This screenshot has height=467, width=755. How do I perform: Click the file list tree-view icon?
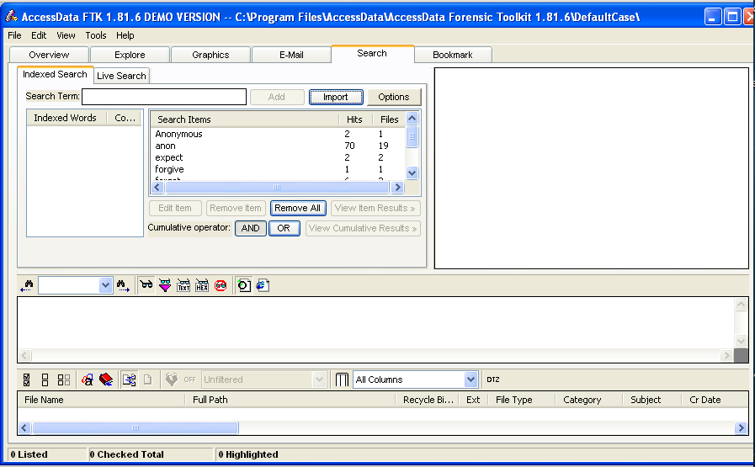[x=129, y=379]
